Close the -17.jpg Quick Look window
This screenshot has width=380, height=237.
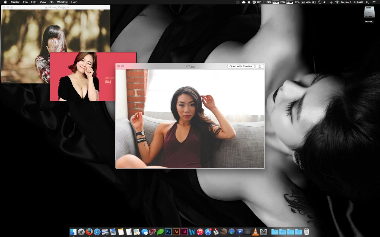118,66
